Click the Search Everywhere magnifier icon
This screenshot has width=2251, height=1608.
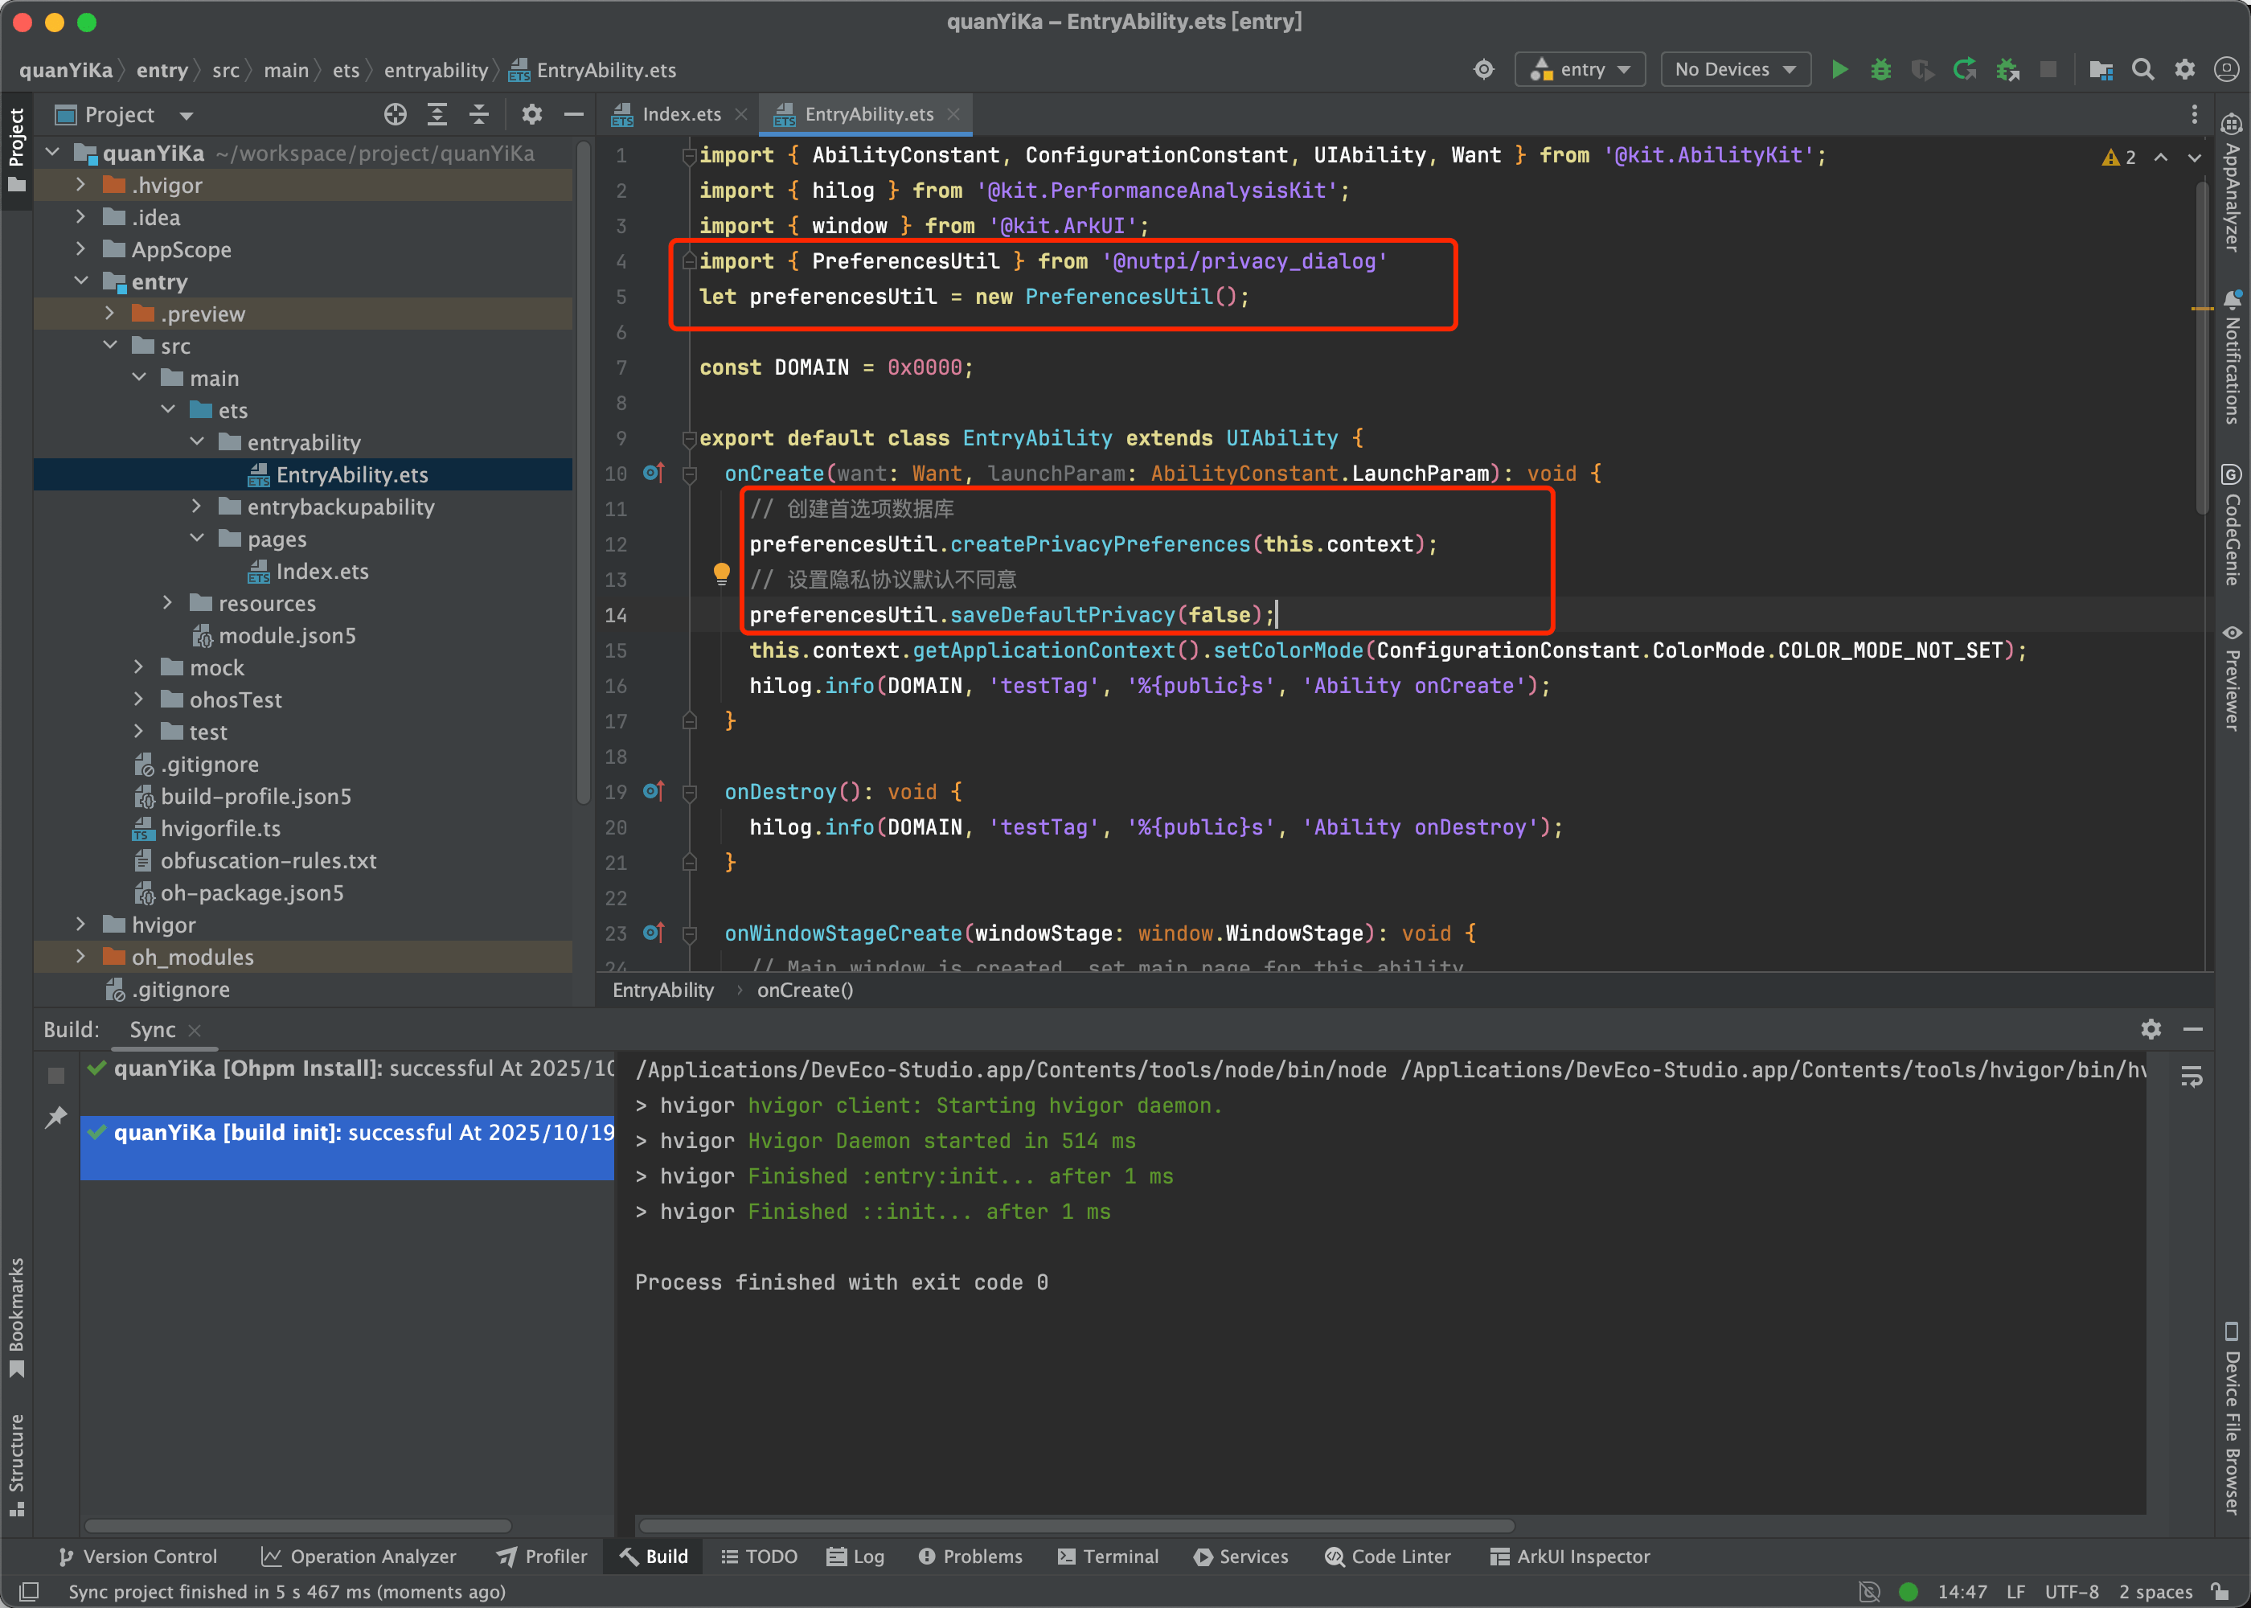tap(2142, 69)
